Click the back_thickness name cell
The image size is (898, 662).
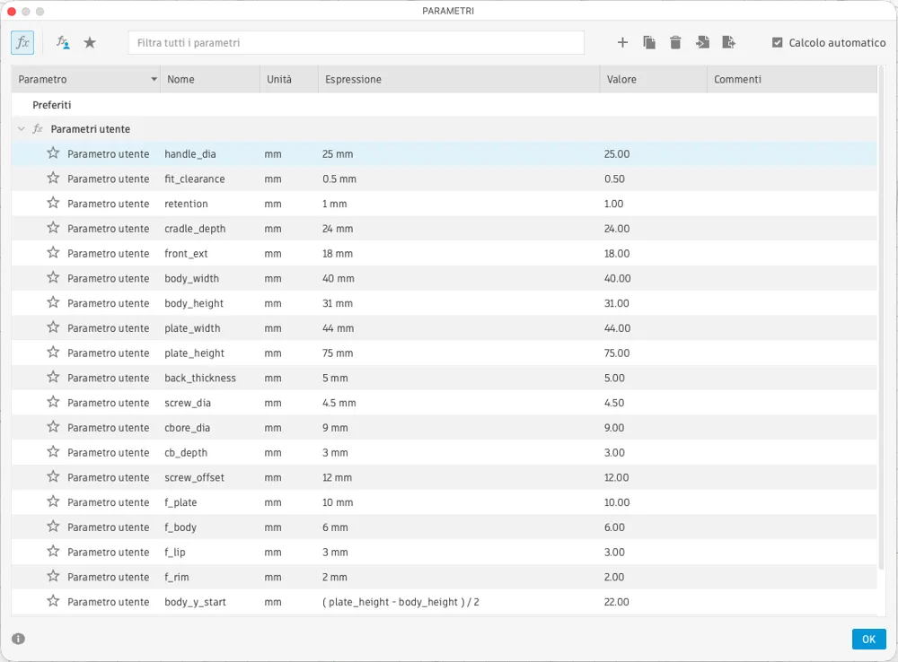click(200, 378)
